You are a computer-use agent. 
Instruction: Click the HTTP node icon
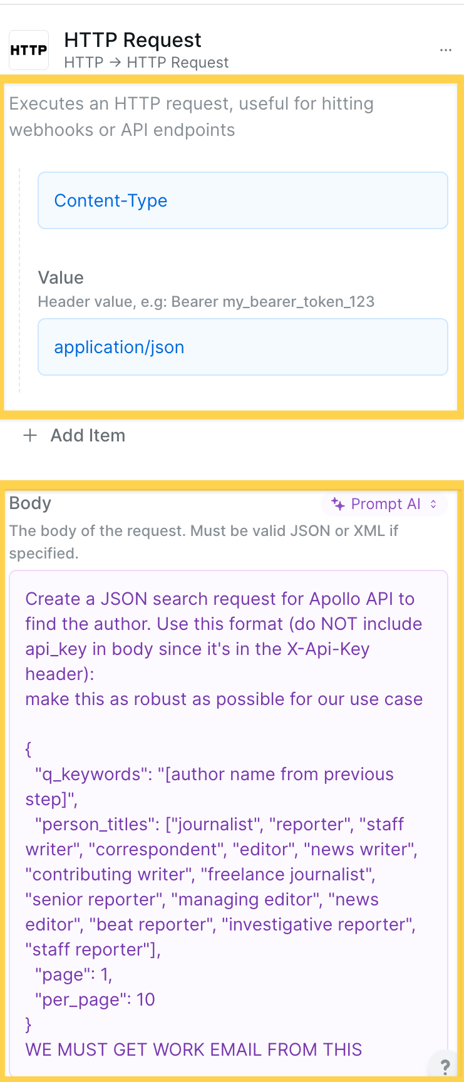point(28,49)
